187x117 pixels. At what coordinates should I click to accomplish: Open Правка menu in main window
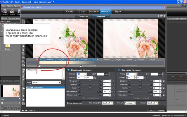(x=10, y=6)
